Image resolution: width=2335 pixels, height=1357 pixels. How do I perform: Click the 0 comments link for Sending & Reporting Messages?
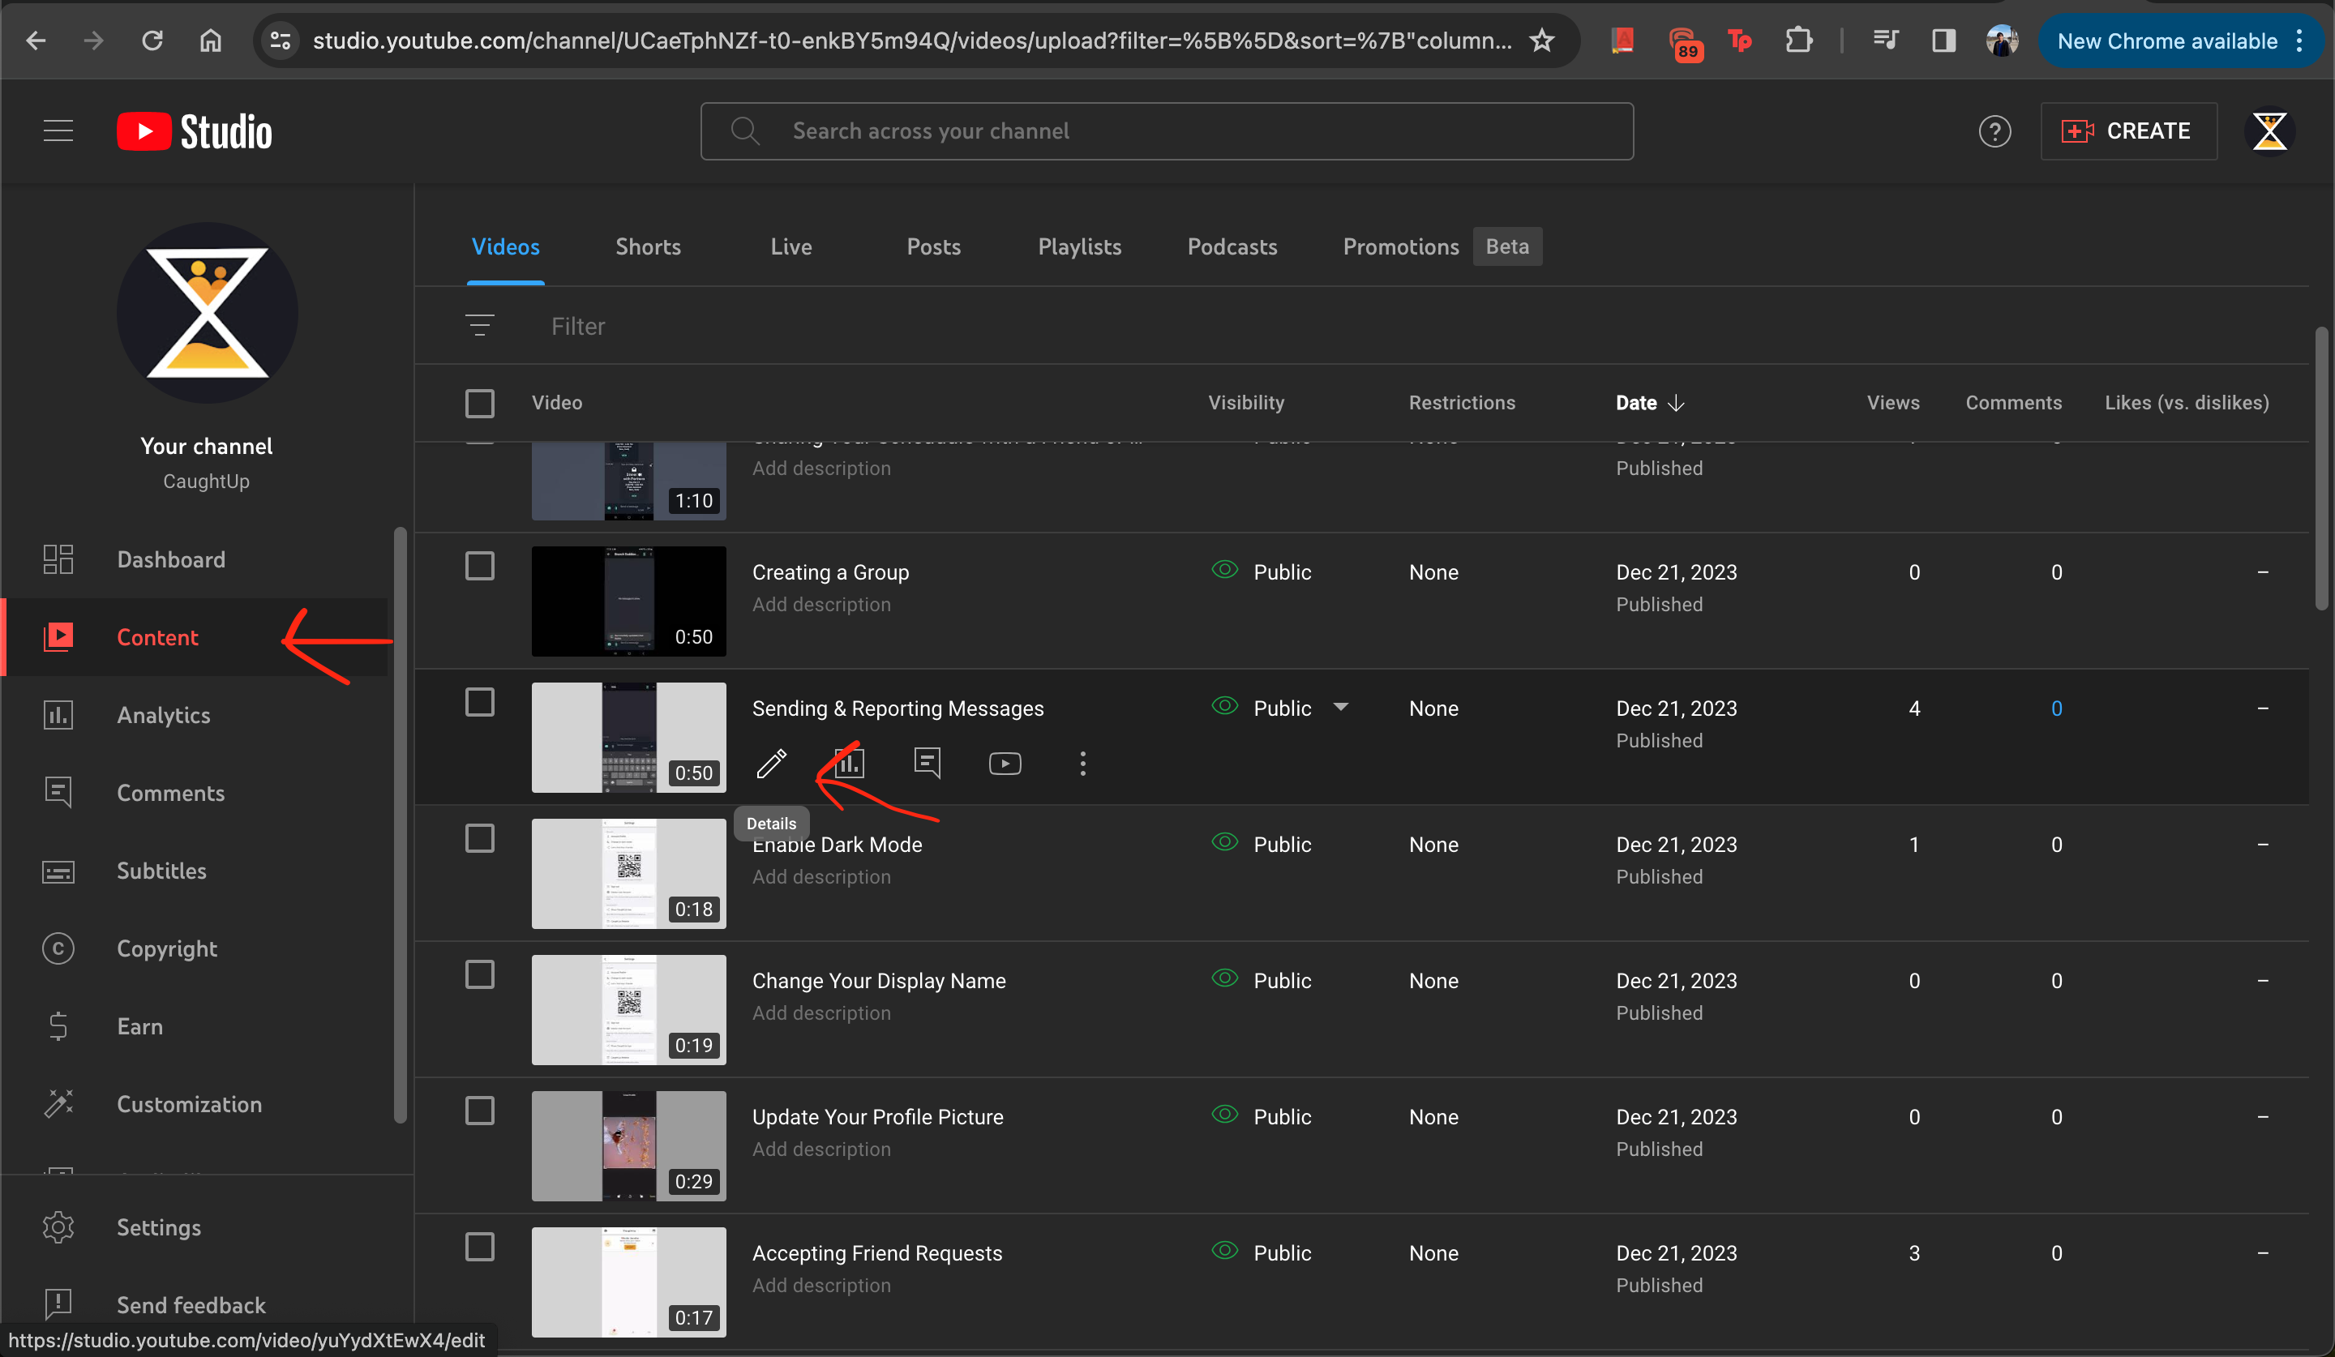[2055, 708]
